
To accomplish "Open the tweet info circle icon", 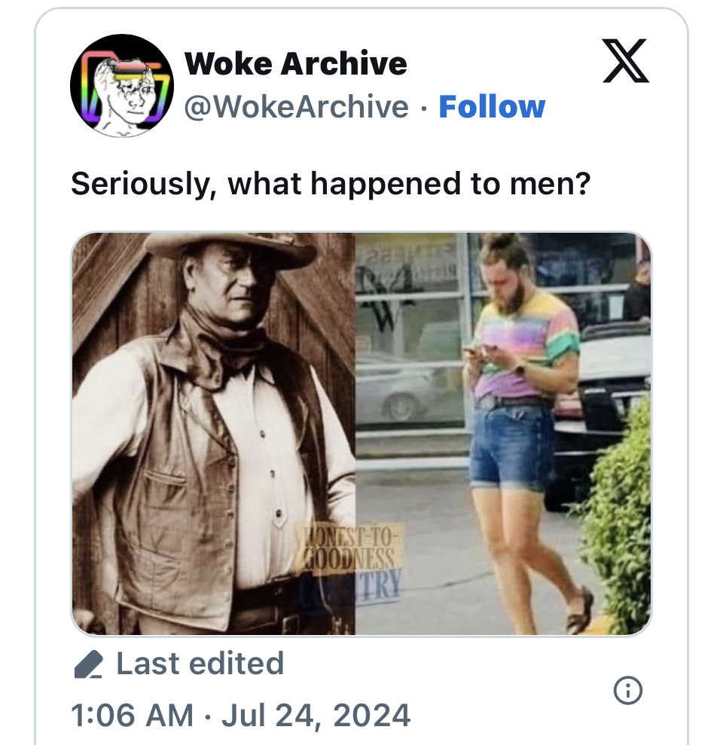I will [x=628, y=689].
